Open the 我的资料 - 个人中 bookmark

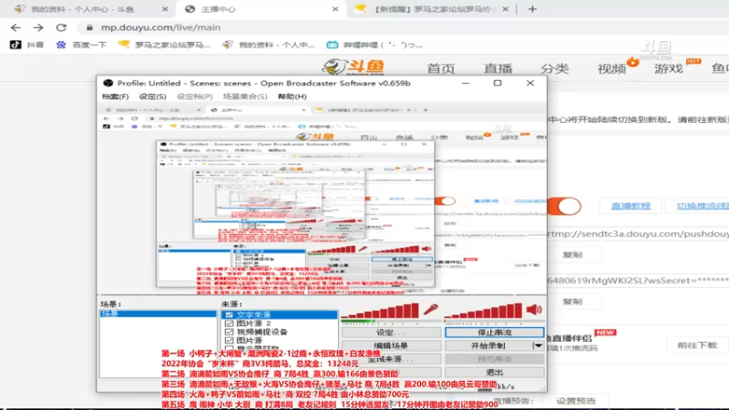[269, 45]
